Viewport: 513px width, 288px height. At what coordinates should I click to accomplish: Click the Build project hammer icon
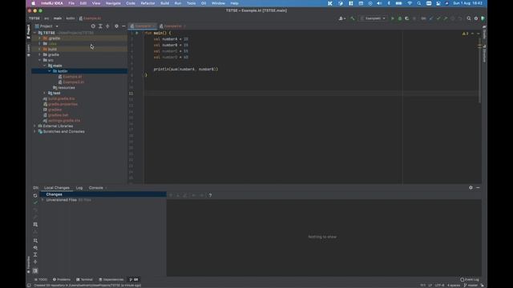(x=353, y=18)
